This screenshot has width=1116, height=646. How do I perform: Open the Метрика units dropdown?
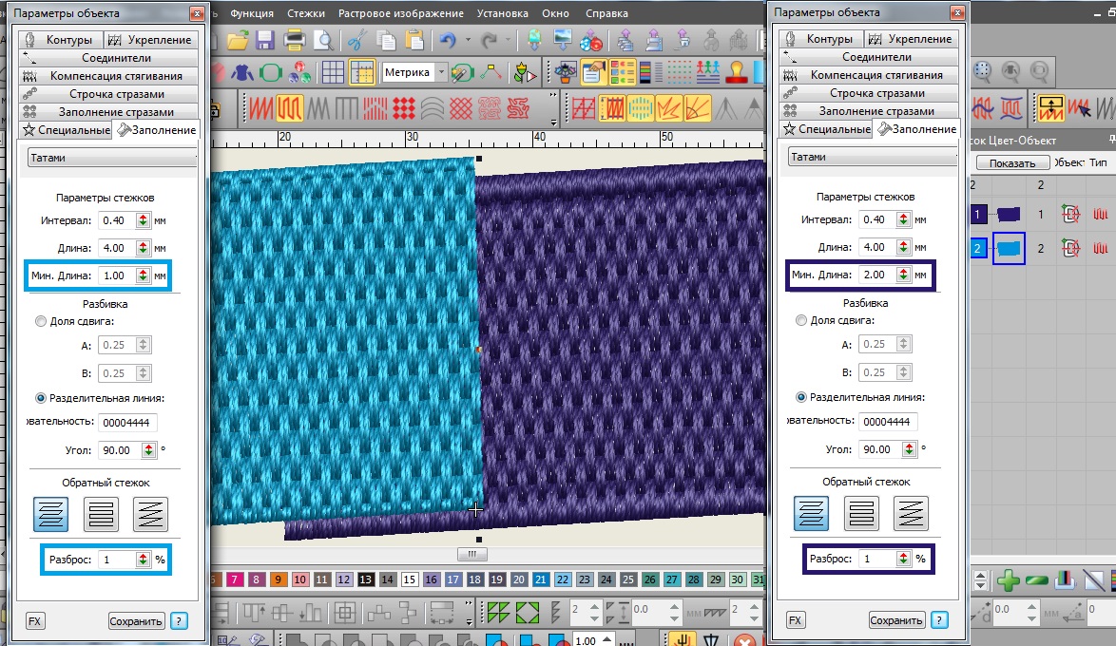click(x=441, y=72)
